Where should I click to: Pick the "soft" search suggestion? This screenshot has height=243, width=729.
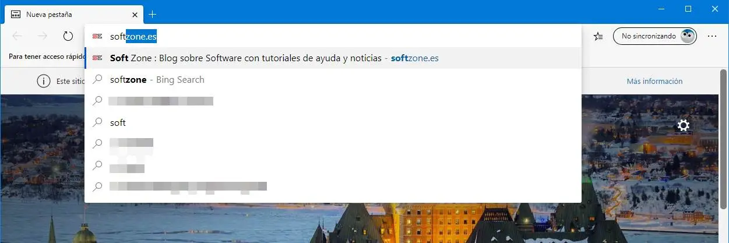coord(118,123)
